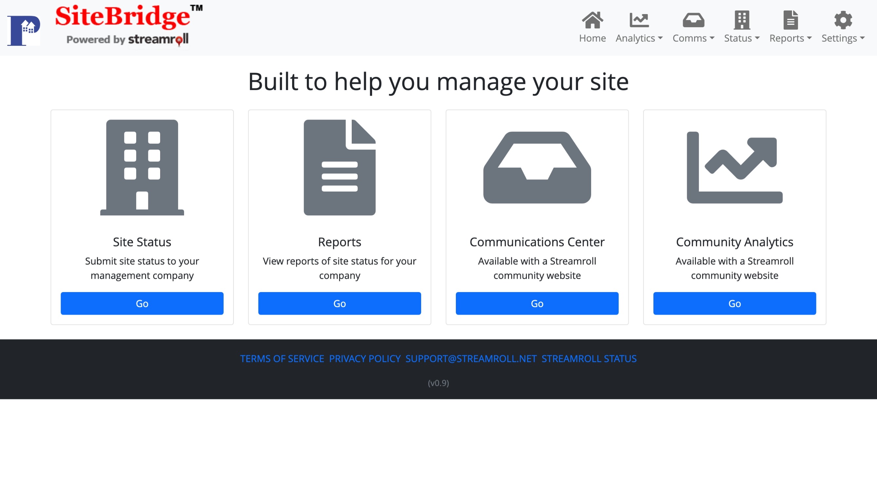Click the Communications Center inbox icon
This screenshot has height=493, width=877.
537,167
